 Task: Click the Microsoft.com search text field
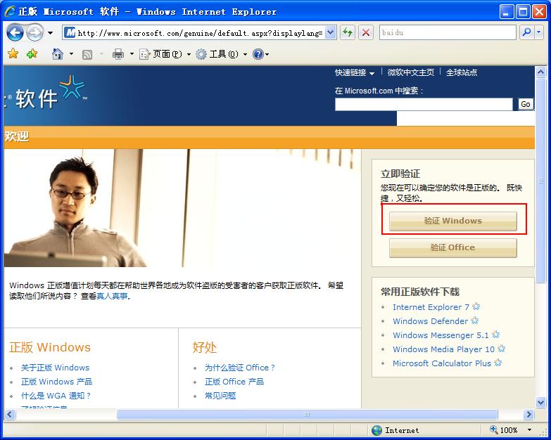[x=424, y=104]
